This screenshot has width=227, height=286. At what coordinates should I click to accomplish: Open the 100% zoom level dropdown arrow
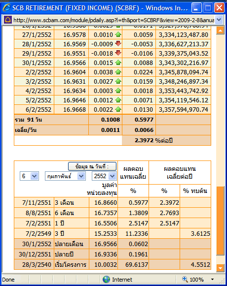(212, 279)
